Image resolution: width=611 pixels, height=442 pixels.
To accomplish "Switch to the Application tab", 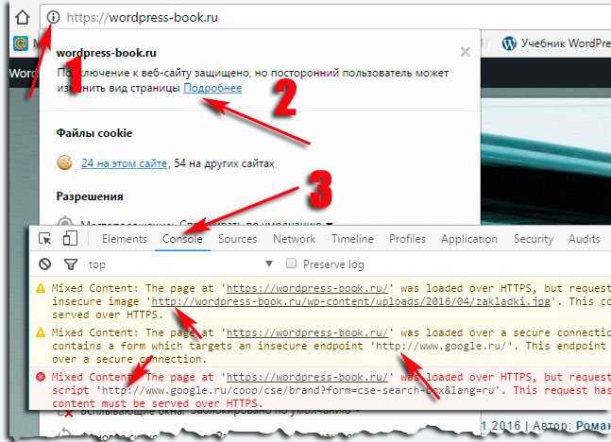I will [x=469, y=239].
